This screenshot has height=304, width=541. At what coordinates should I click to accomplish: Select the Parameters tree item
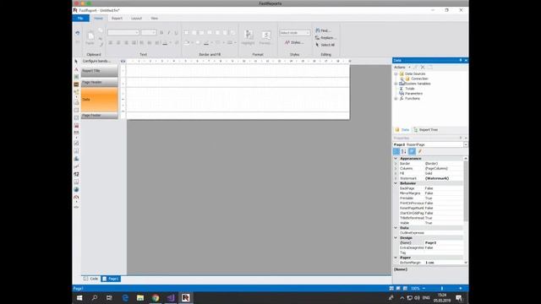pos(413,94)
